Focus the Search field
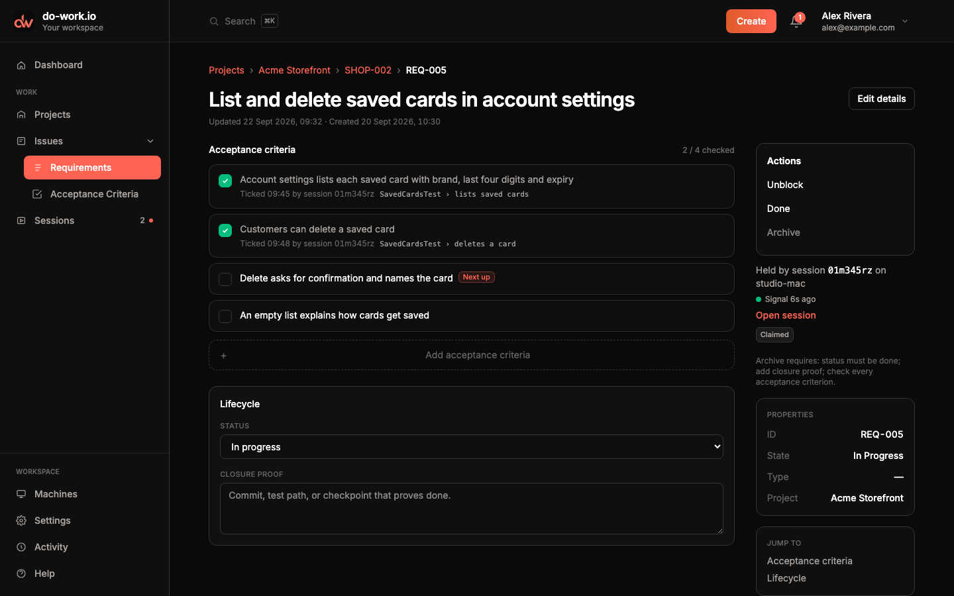The height and width of the screenshot is (596, 954). pos(244,21)
